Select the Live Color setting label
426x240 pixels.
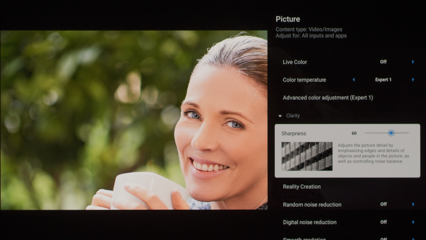tap(295, 62)
